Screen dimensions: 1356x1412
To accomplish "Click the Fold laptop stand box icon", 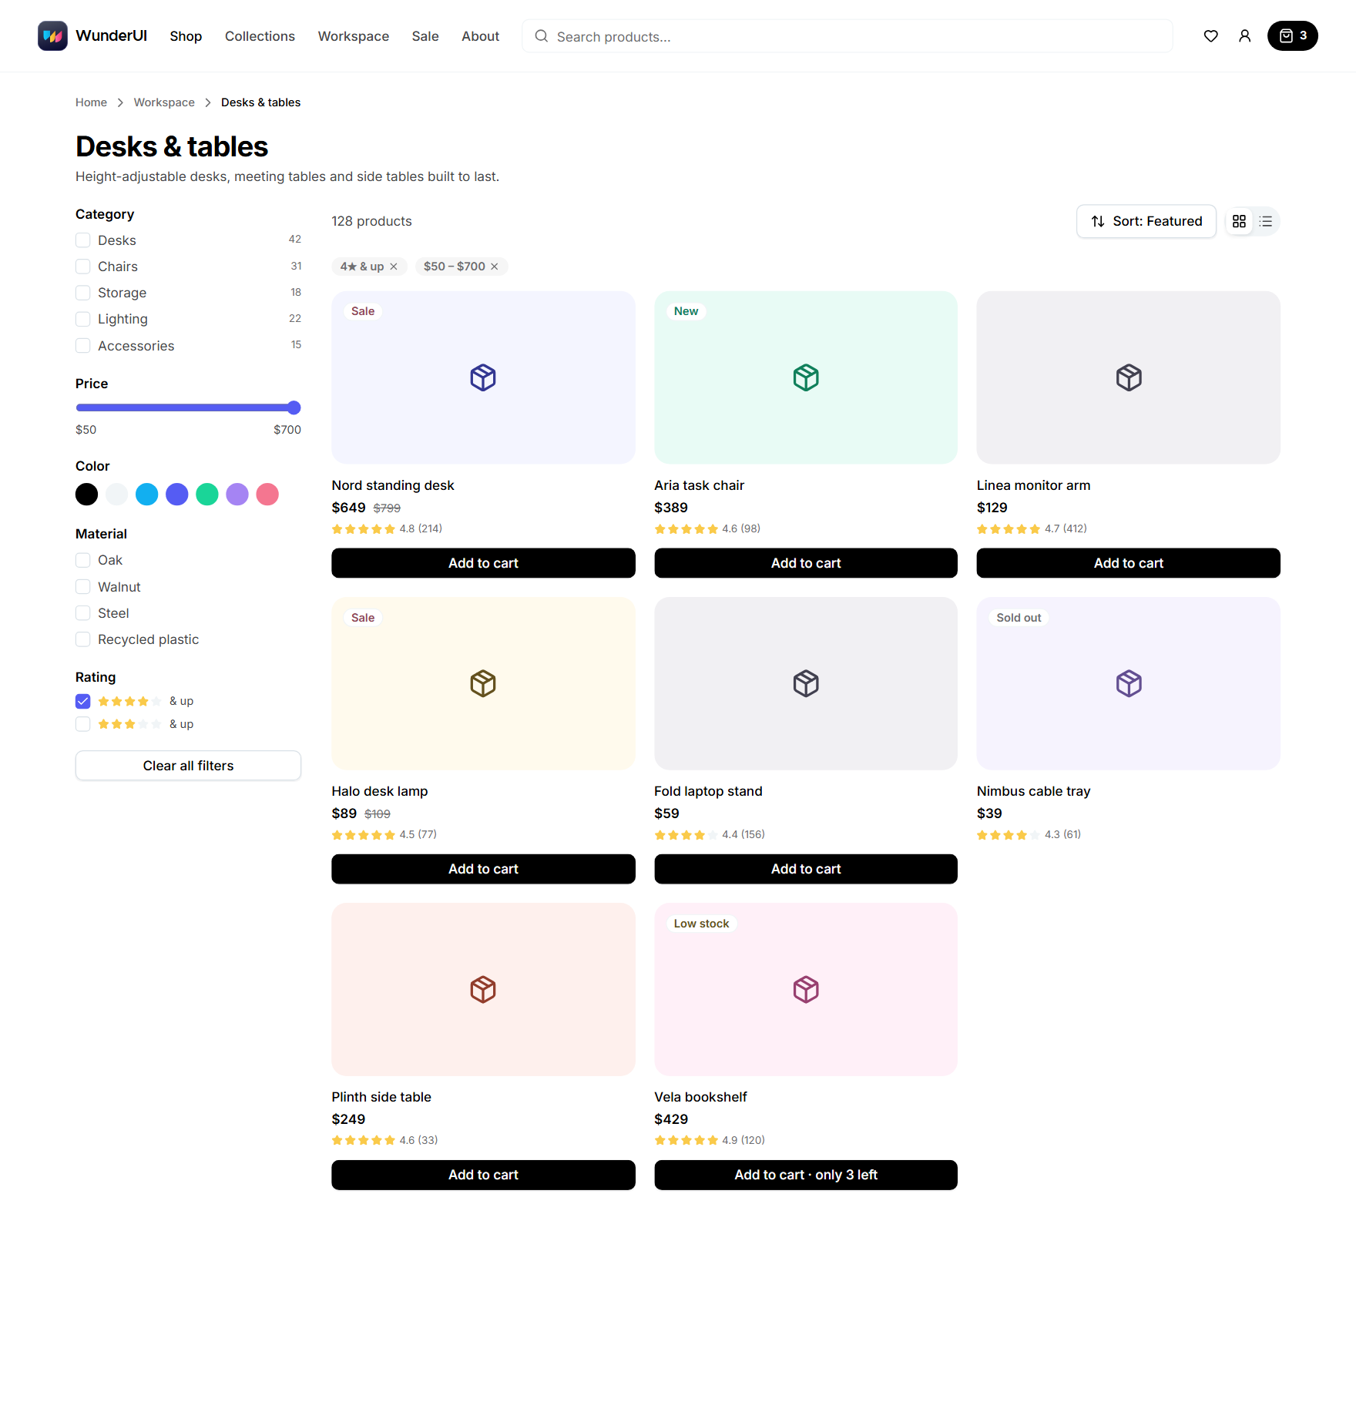I will pyautogui.click(x=806, y=683).
